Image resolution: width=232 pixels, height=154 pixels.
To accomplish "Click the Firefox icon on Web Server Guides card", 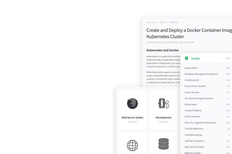I will pyautogui.click(x=133, y=104).
